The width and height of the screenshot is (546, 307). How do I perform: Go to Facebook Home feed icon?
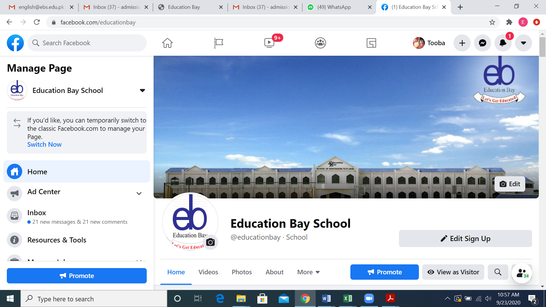coord(167,43)
